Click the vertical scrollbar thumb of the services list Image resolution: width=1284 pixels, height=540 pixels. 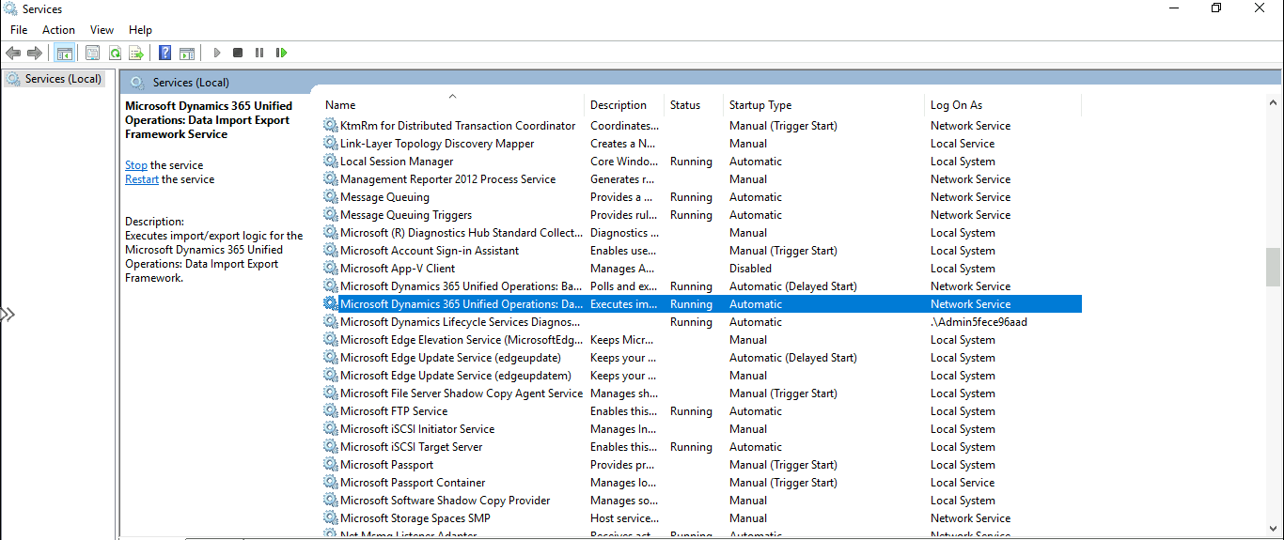(x=1273, y=267)
